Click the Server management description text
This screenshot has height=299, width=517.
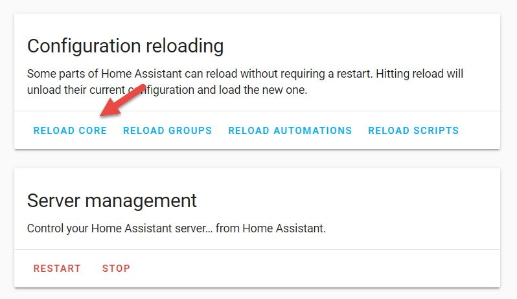click(176, 228)
